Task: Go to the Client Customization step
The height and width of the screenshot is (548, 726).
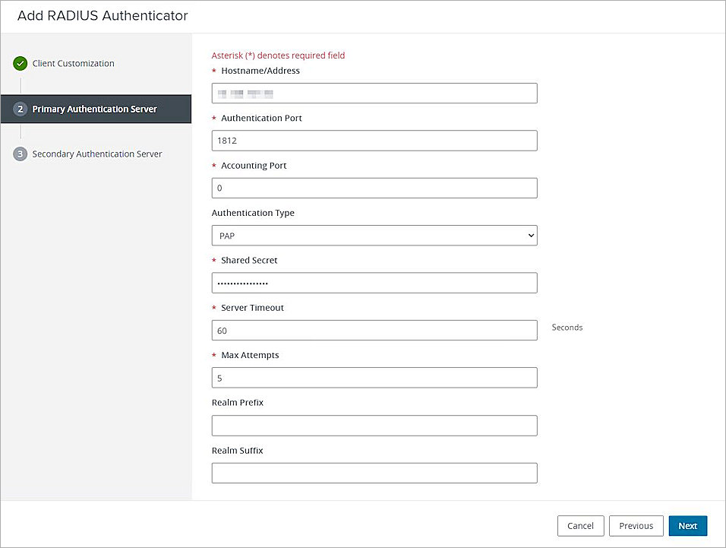Action: click(x=73, y=63)
